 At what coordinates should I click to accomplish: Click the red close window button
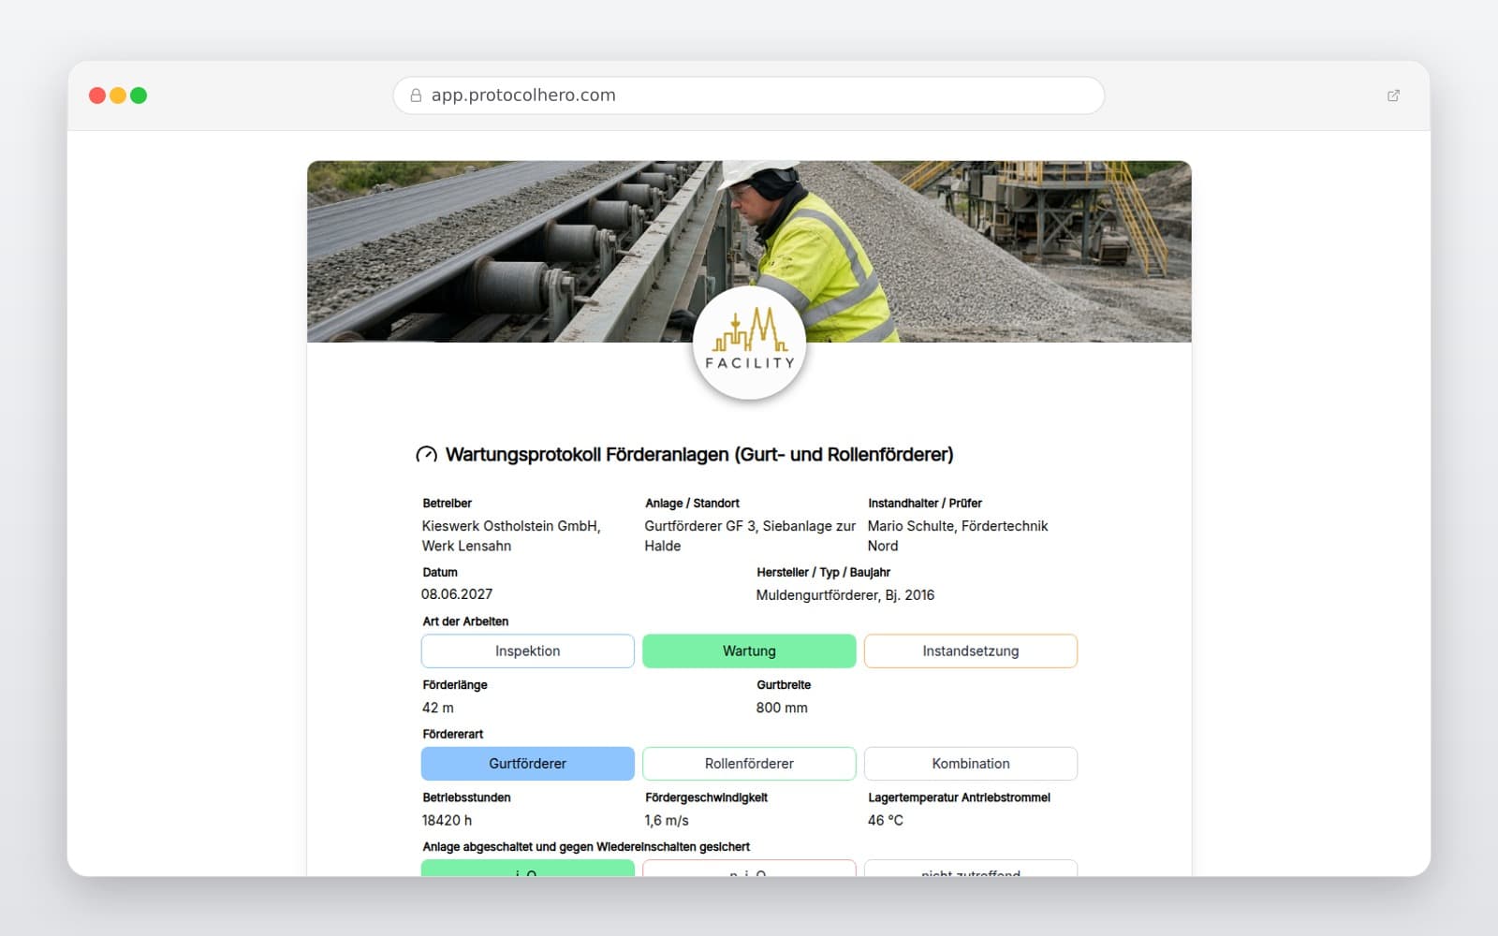click(x=97, y=95)
